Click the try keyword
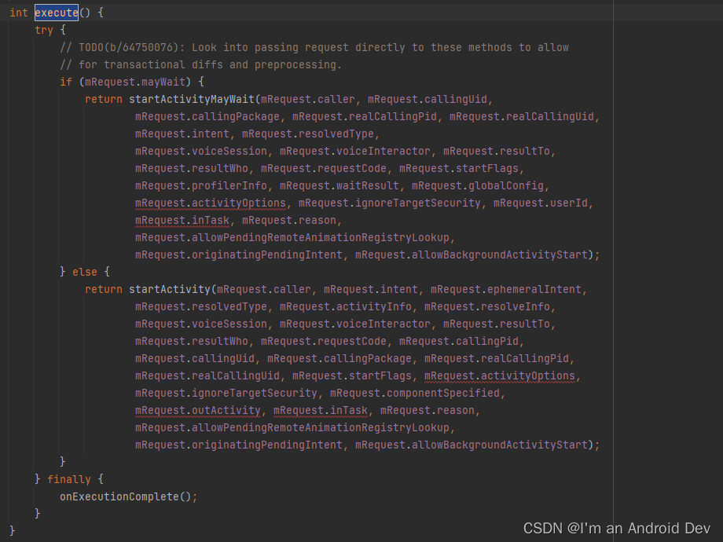Image resolution: width=723 pixels, height=542 pixels. pyautogui.click(x=44, y=29)
